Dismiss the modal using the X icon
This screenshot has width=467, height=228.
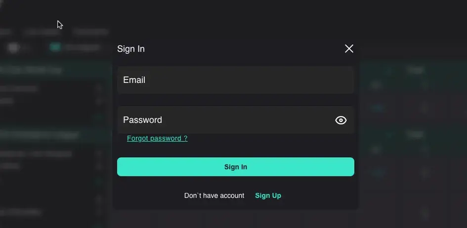[349, 48]
